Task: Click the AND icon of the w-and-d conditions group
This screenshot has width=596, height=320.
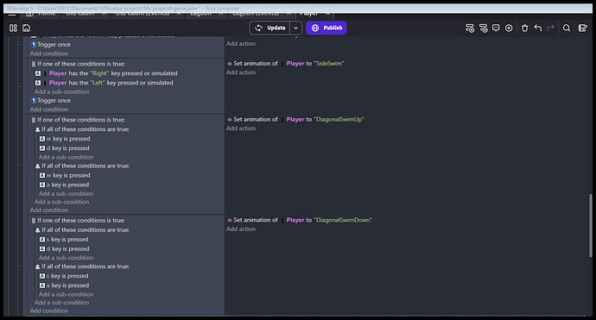Action: click(38, 129)
